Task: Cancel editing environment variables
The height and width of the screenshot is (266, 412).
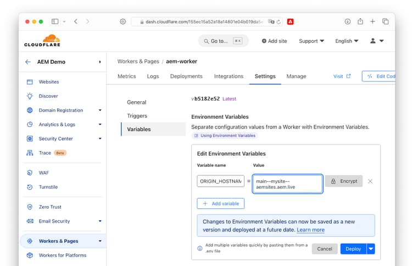Action: pyautogui.click(x=325, y=249)
